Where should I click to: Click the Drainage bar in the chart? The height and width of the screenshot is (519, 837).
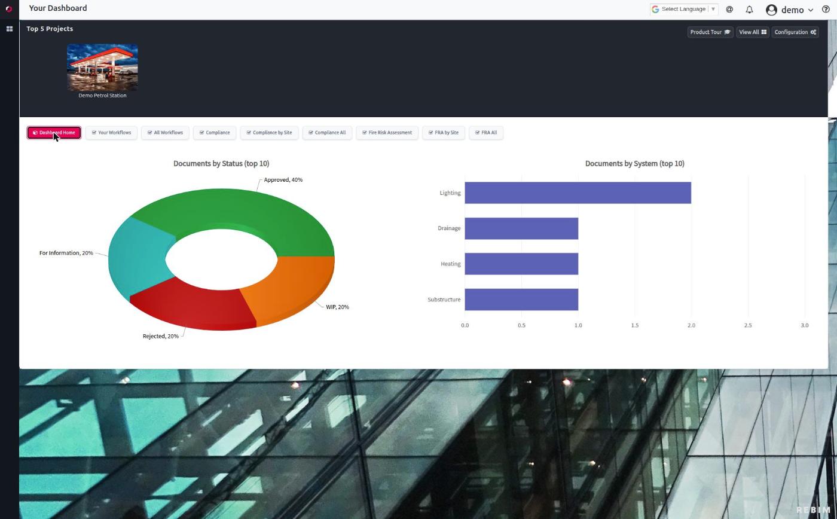pyautogui.click(x=521, y=228)
